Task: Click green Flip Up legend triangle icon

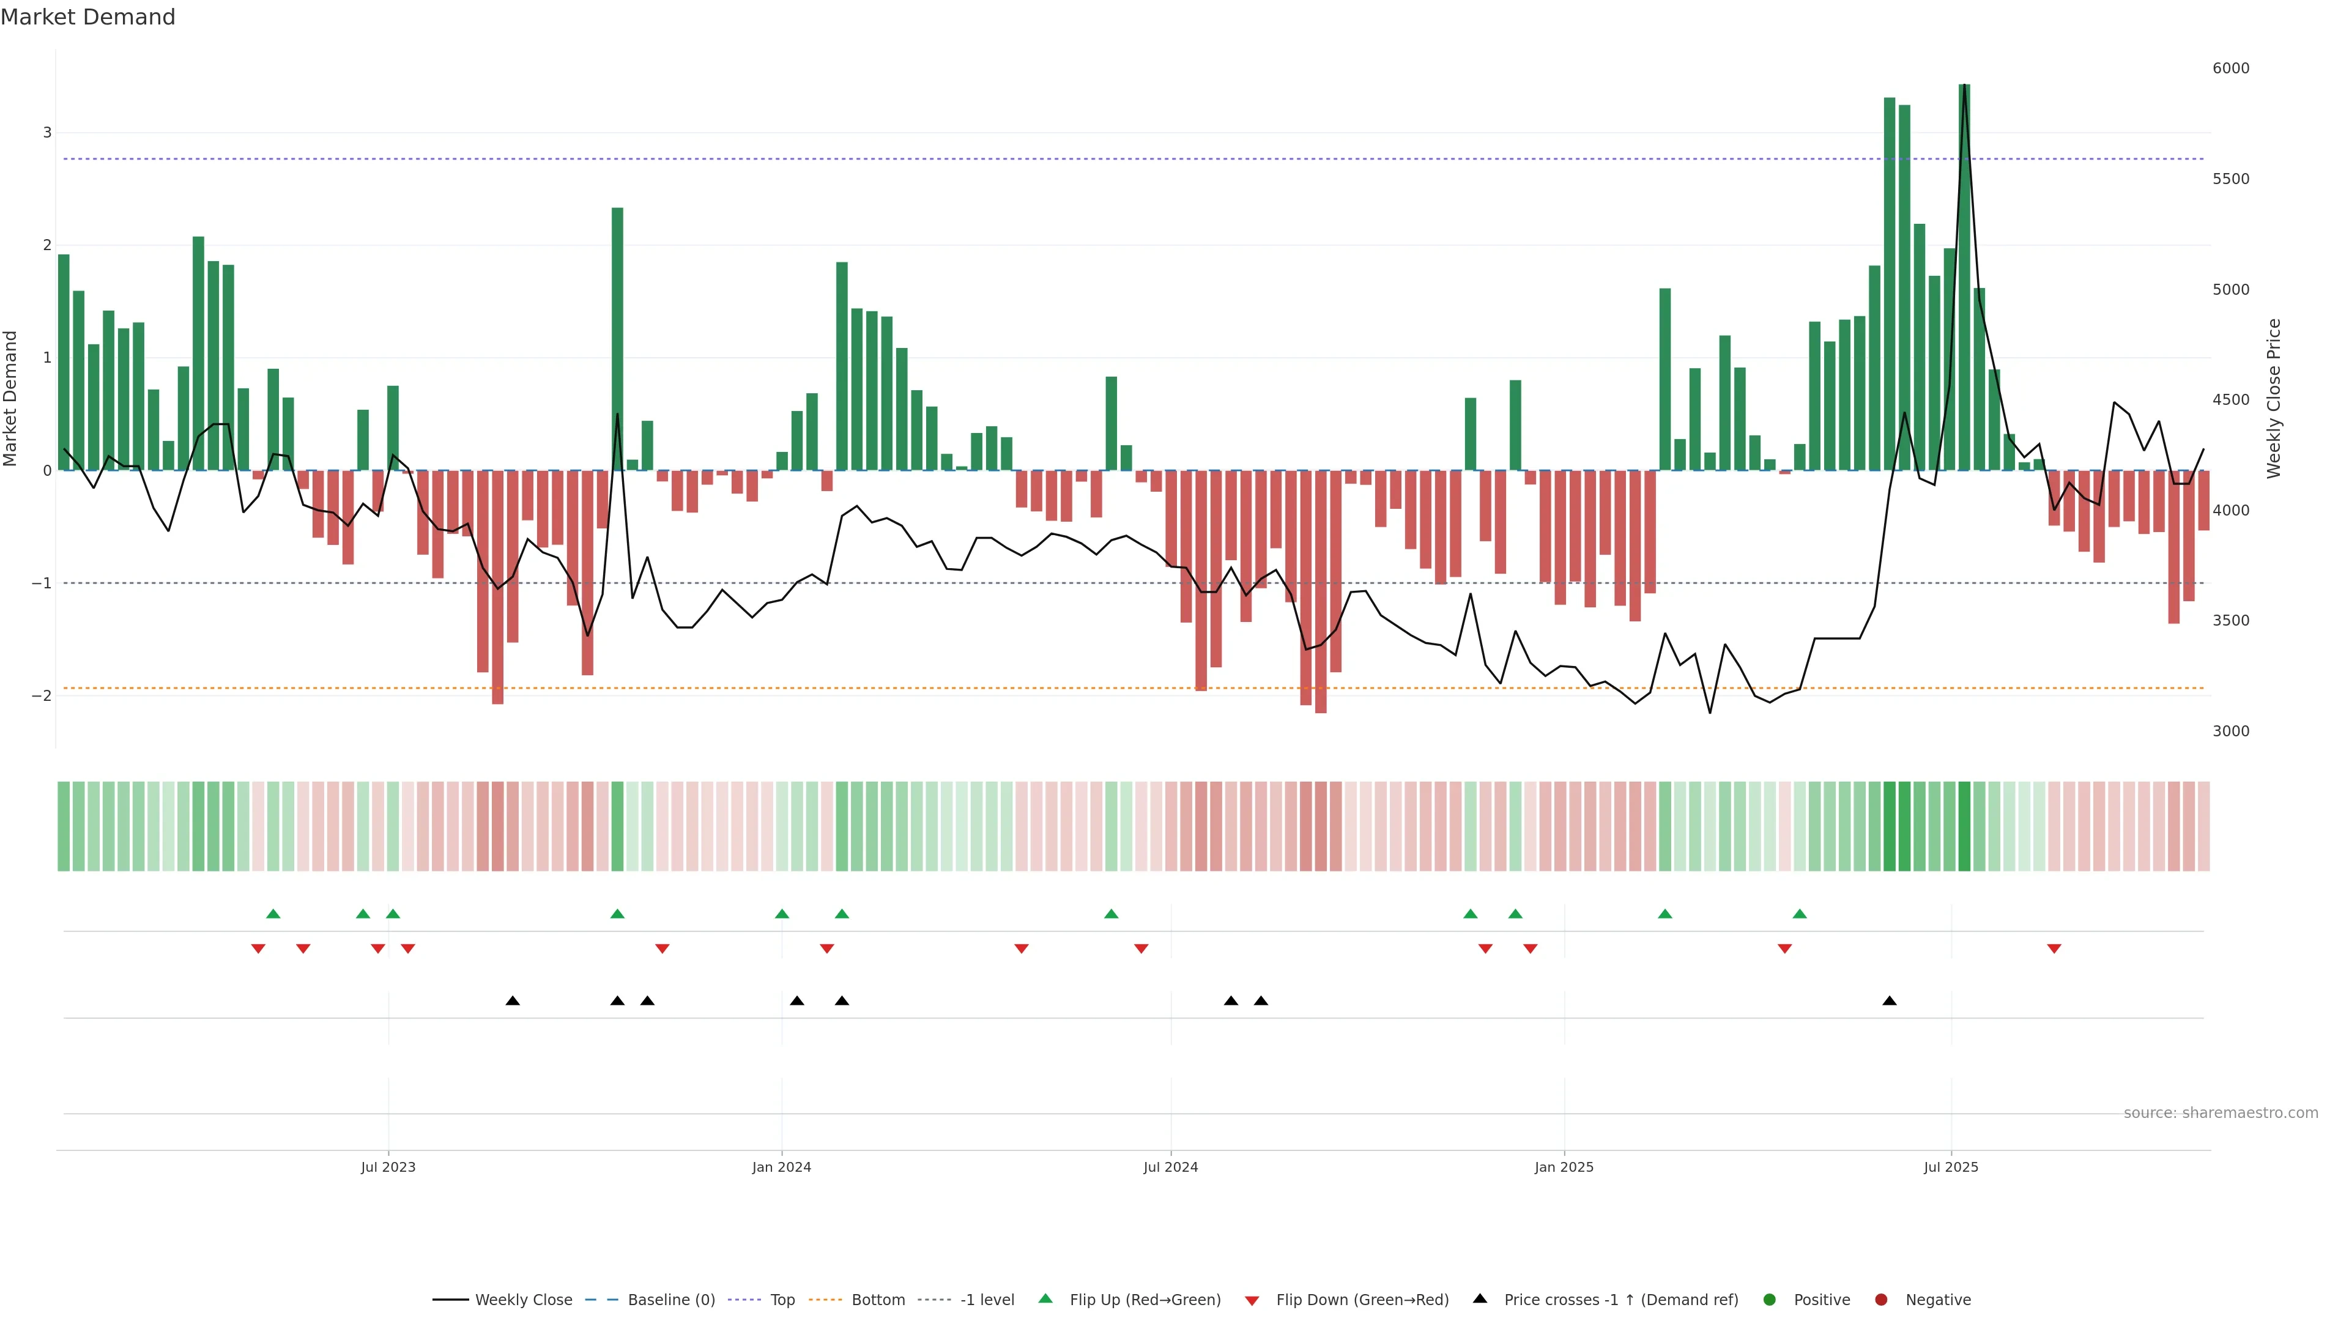Action: pyautogui.click(x=1046, y=1298)
